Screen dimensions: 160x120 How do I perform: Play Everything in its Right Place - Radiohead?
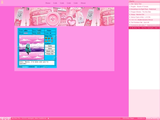click(x=144, y=9)
